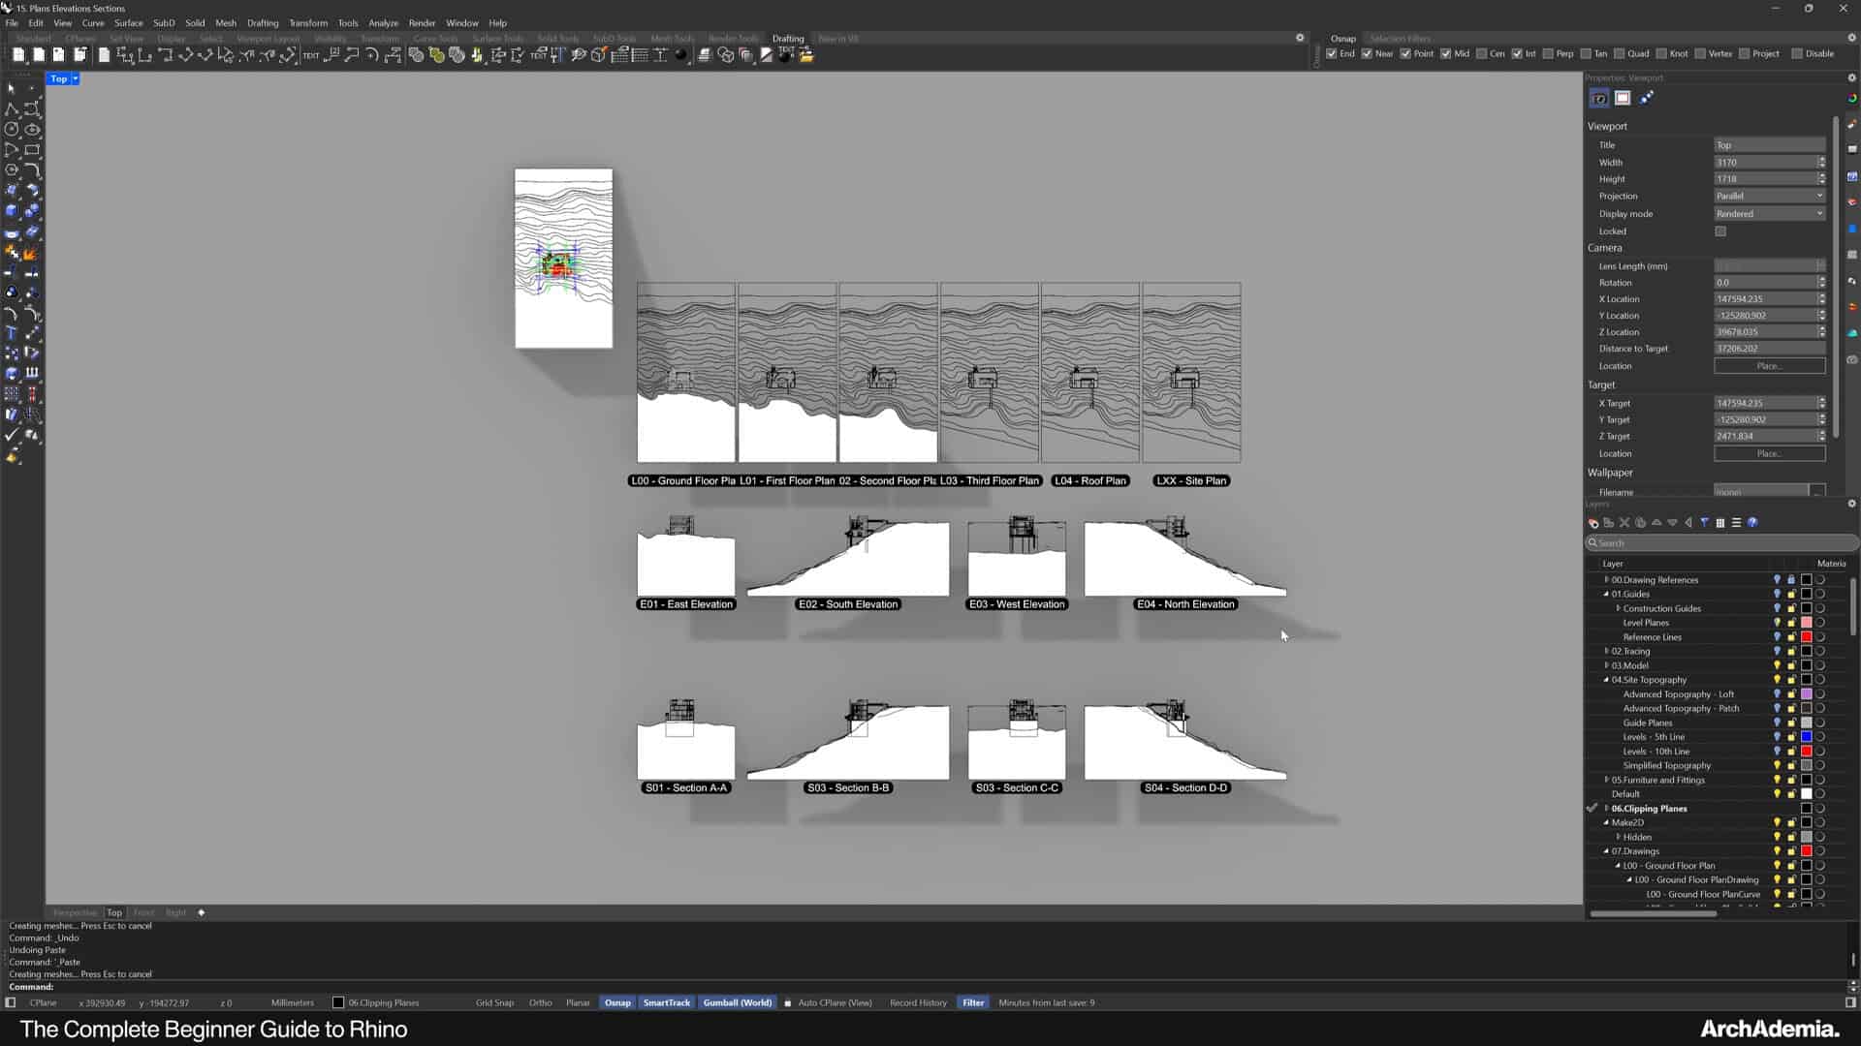Open the Top viewport title dropdown arrow
1861x1046 pixels.
75,78
